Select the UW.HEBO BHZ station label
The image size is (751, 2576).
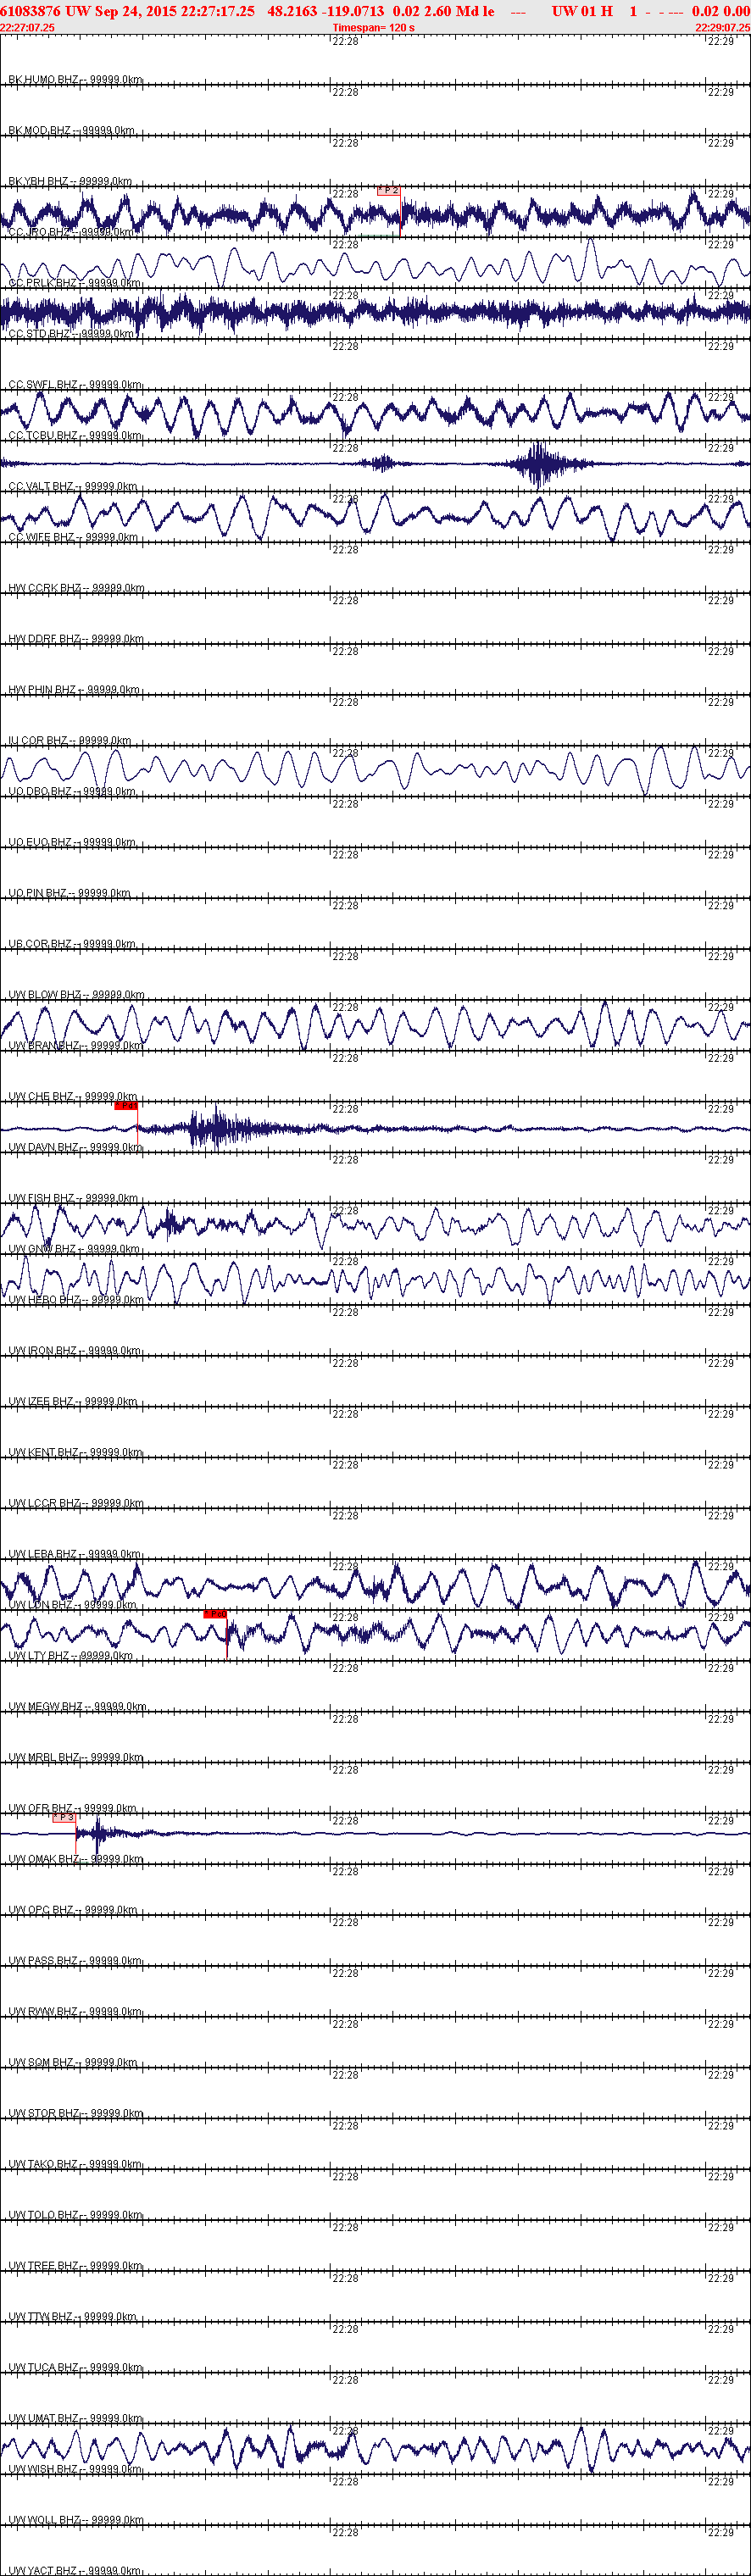click(x=76, y=1300)
